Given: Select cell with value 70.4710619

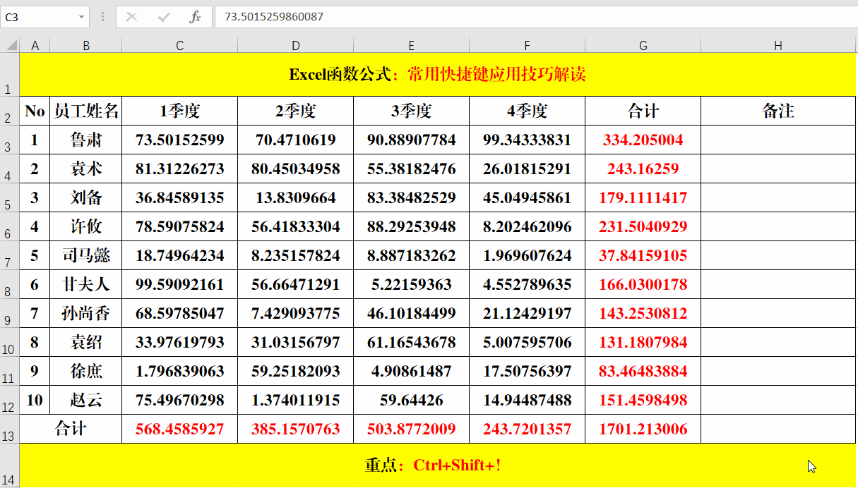Looking at the screenshot, I should [x=296, y=140].
